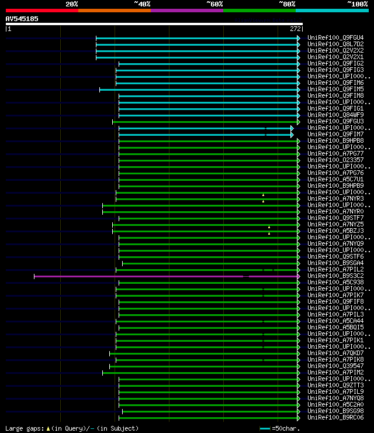
Task: Select UniRef100_Q9STF6 label
Action: pos(335,256)
